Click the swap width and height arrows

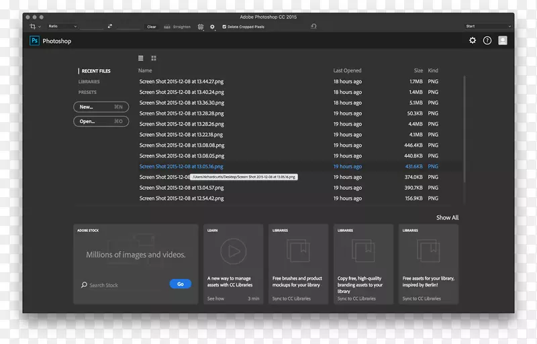(110, 26)
